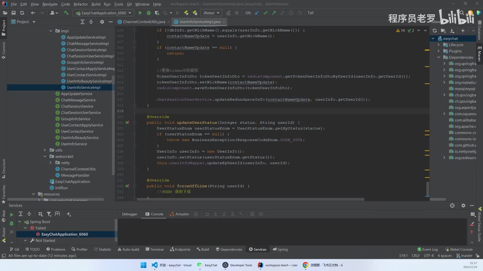Add a service with the plus icon in Services
Image resolution: width=483 pixels, height=271 pixels.
tap(69, 214)
